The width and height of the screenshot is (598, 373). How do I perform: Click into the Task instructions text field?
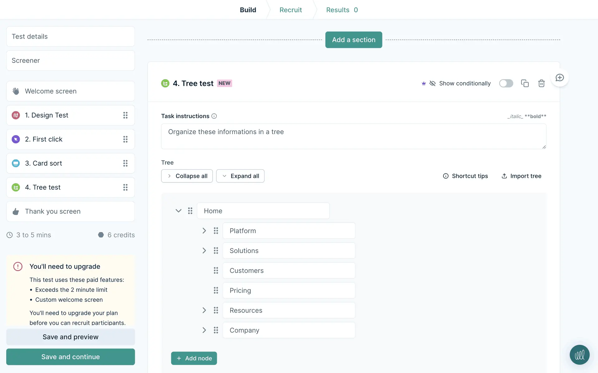pos(354,136)
